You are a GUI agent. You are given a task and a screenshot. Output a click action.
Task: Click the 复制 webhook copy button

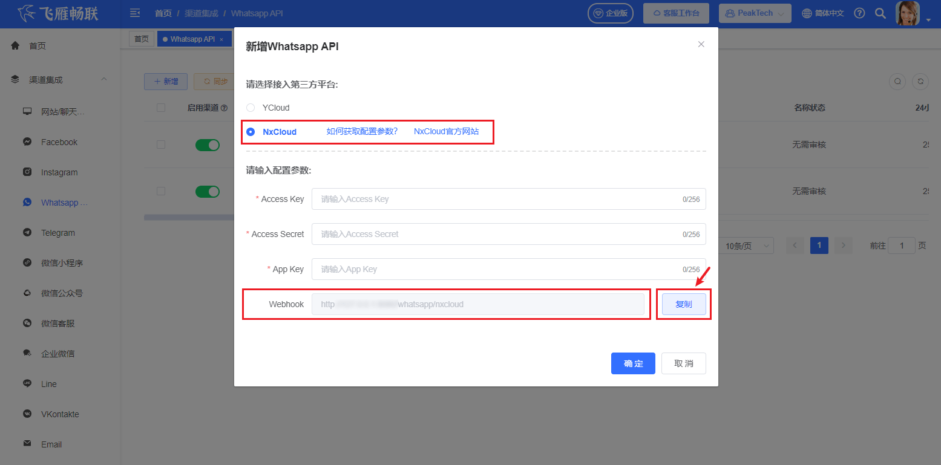(x=684, y=304)
